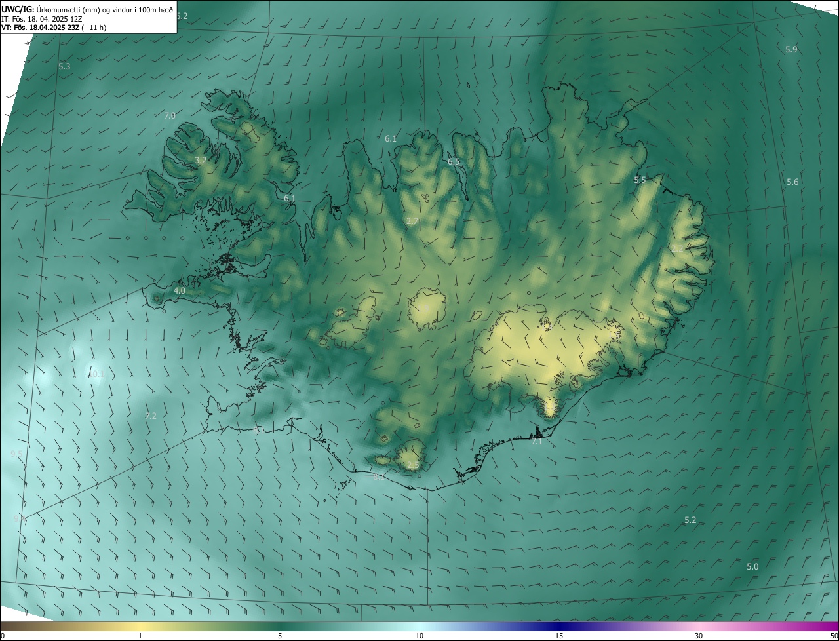839x641 pixels.
Task: Click the 5.5 map value label
Action: [640, 180]
